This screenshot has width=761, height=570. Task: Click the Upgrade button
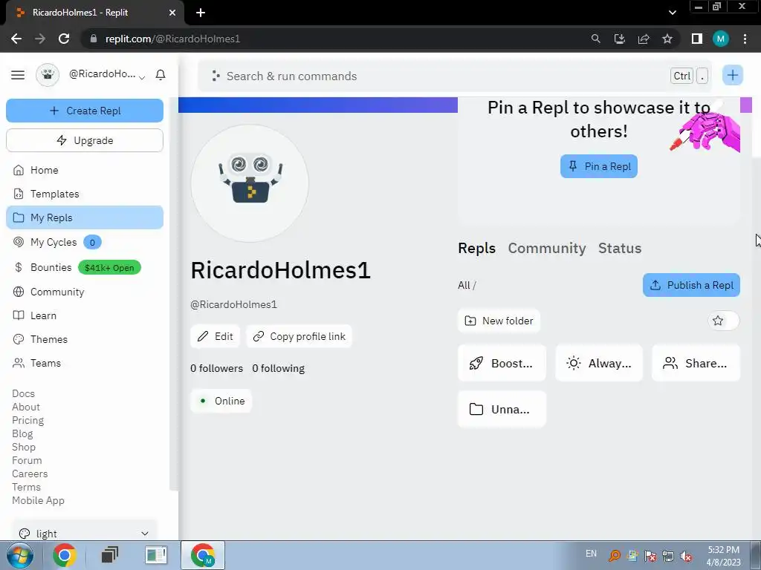click(x=85, y=140)
